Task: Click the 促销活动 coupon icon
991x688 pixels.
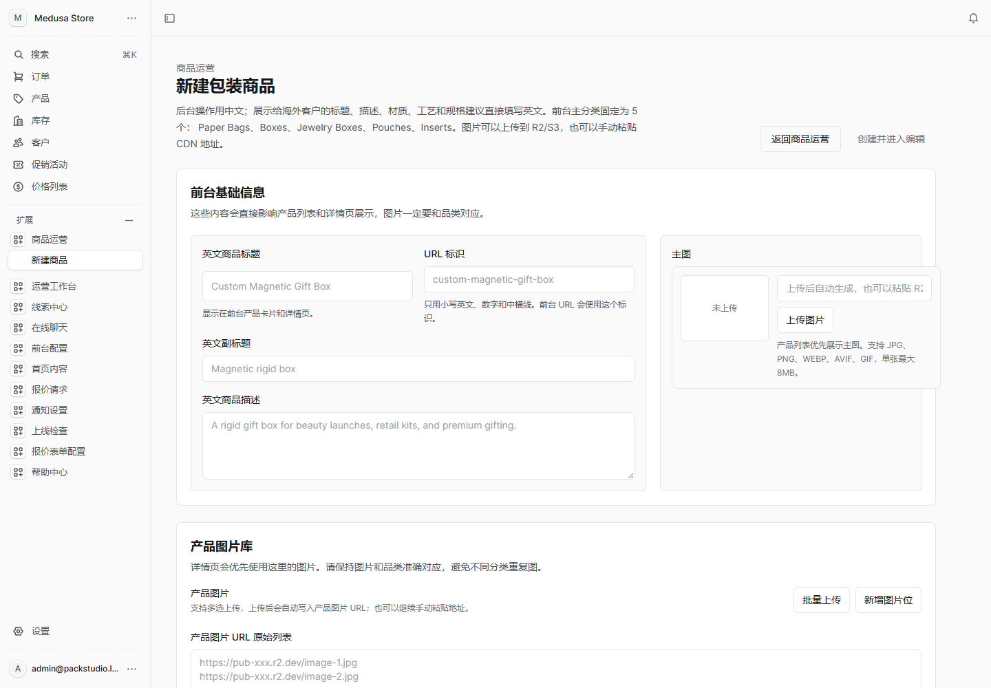Action: (19, 164)
